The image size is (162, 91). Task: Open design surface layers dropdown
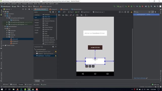(x=59, y=12)
